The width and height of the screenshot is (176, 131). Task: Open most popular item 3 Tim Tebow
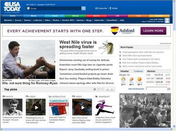point(141,59)
